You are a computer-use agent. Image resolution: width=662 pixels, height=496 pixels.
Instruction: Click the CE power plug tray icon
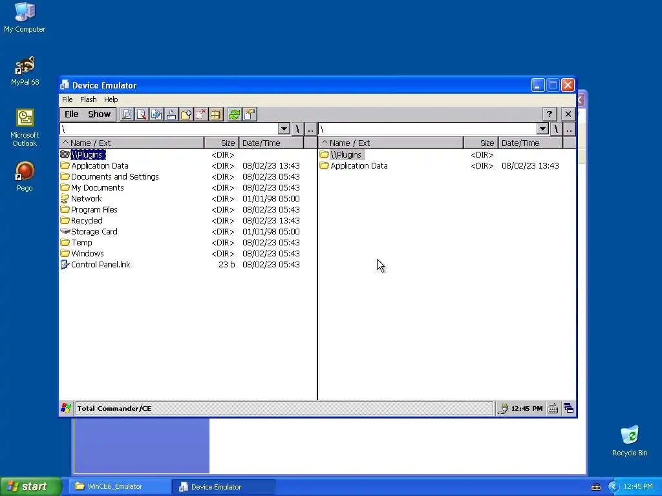[503, 408]
